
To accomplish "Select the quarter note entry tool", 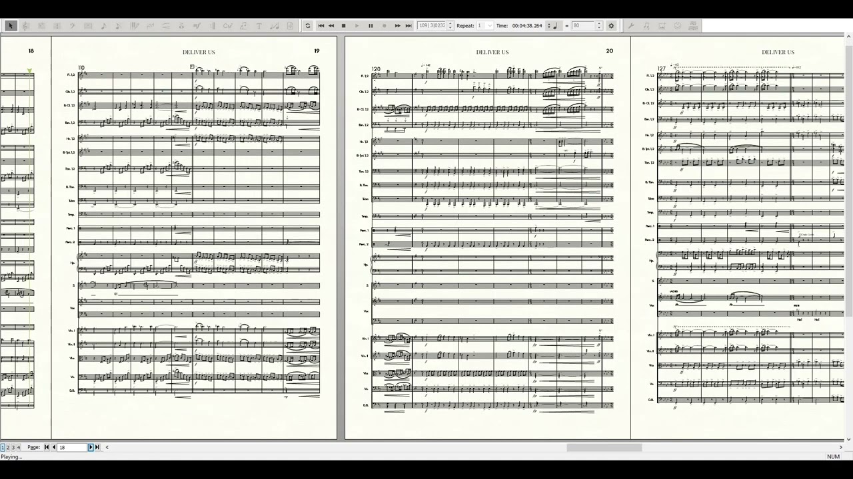I will pyautogui.click(x=103, y=26).
